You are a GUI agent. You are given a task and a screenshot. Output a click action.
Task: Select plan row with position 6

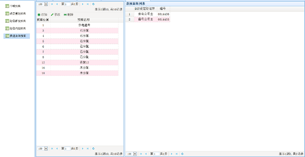77,47
